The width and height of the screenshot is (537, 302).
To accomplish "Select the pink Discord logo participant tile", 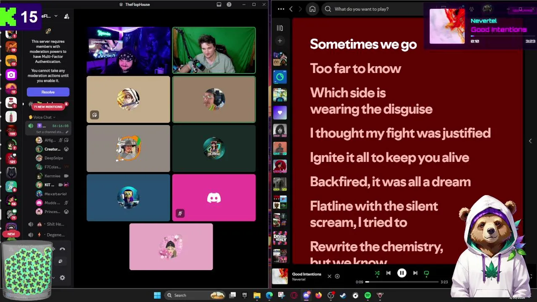I will pos(214,198).
